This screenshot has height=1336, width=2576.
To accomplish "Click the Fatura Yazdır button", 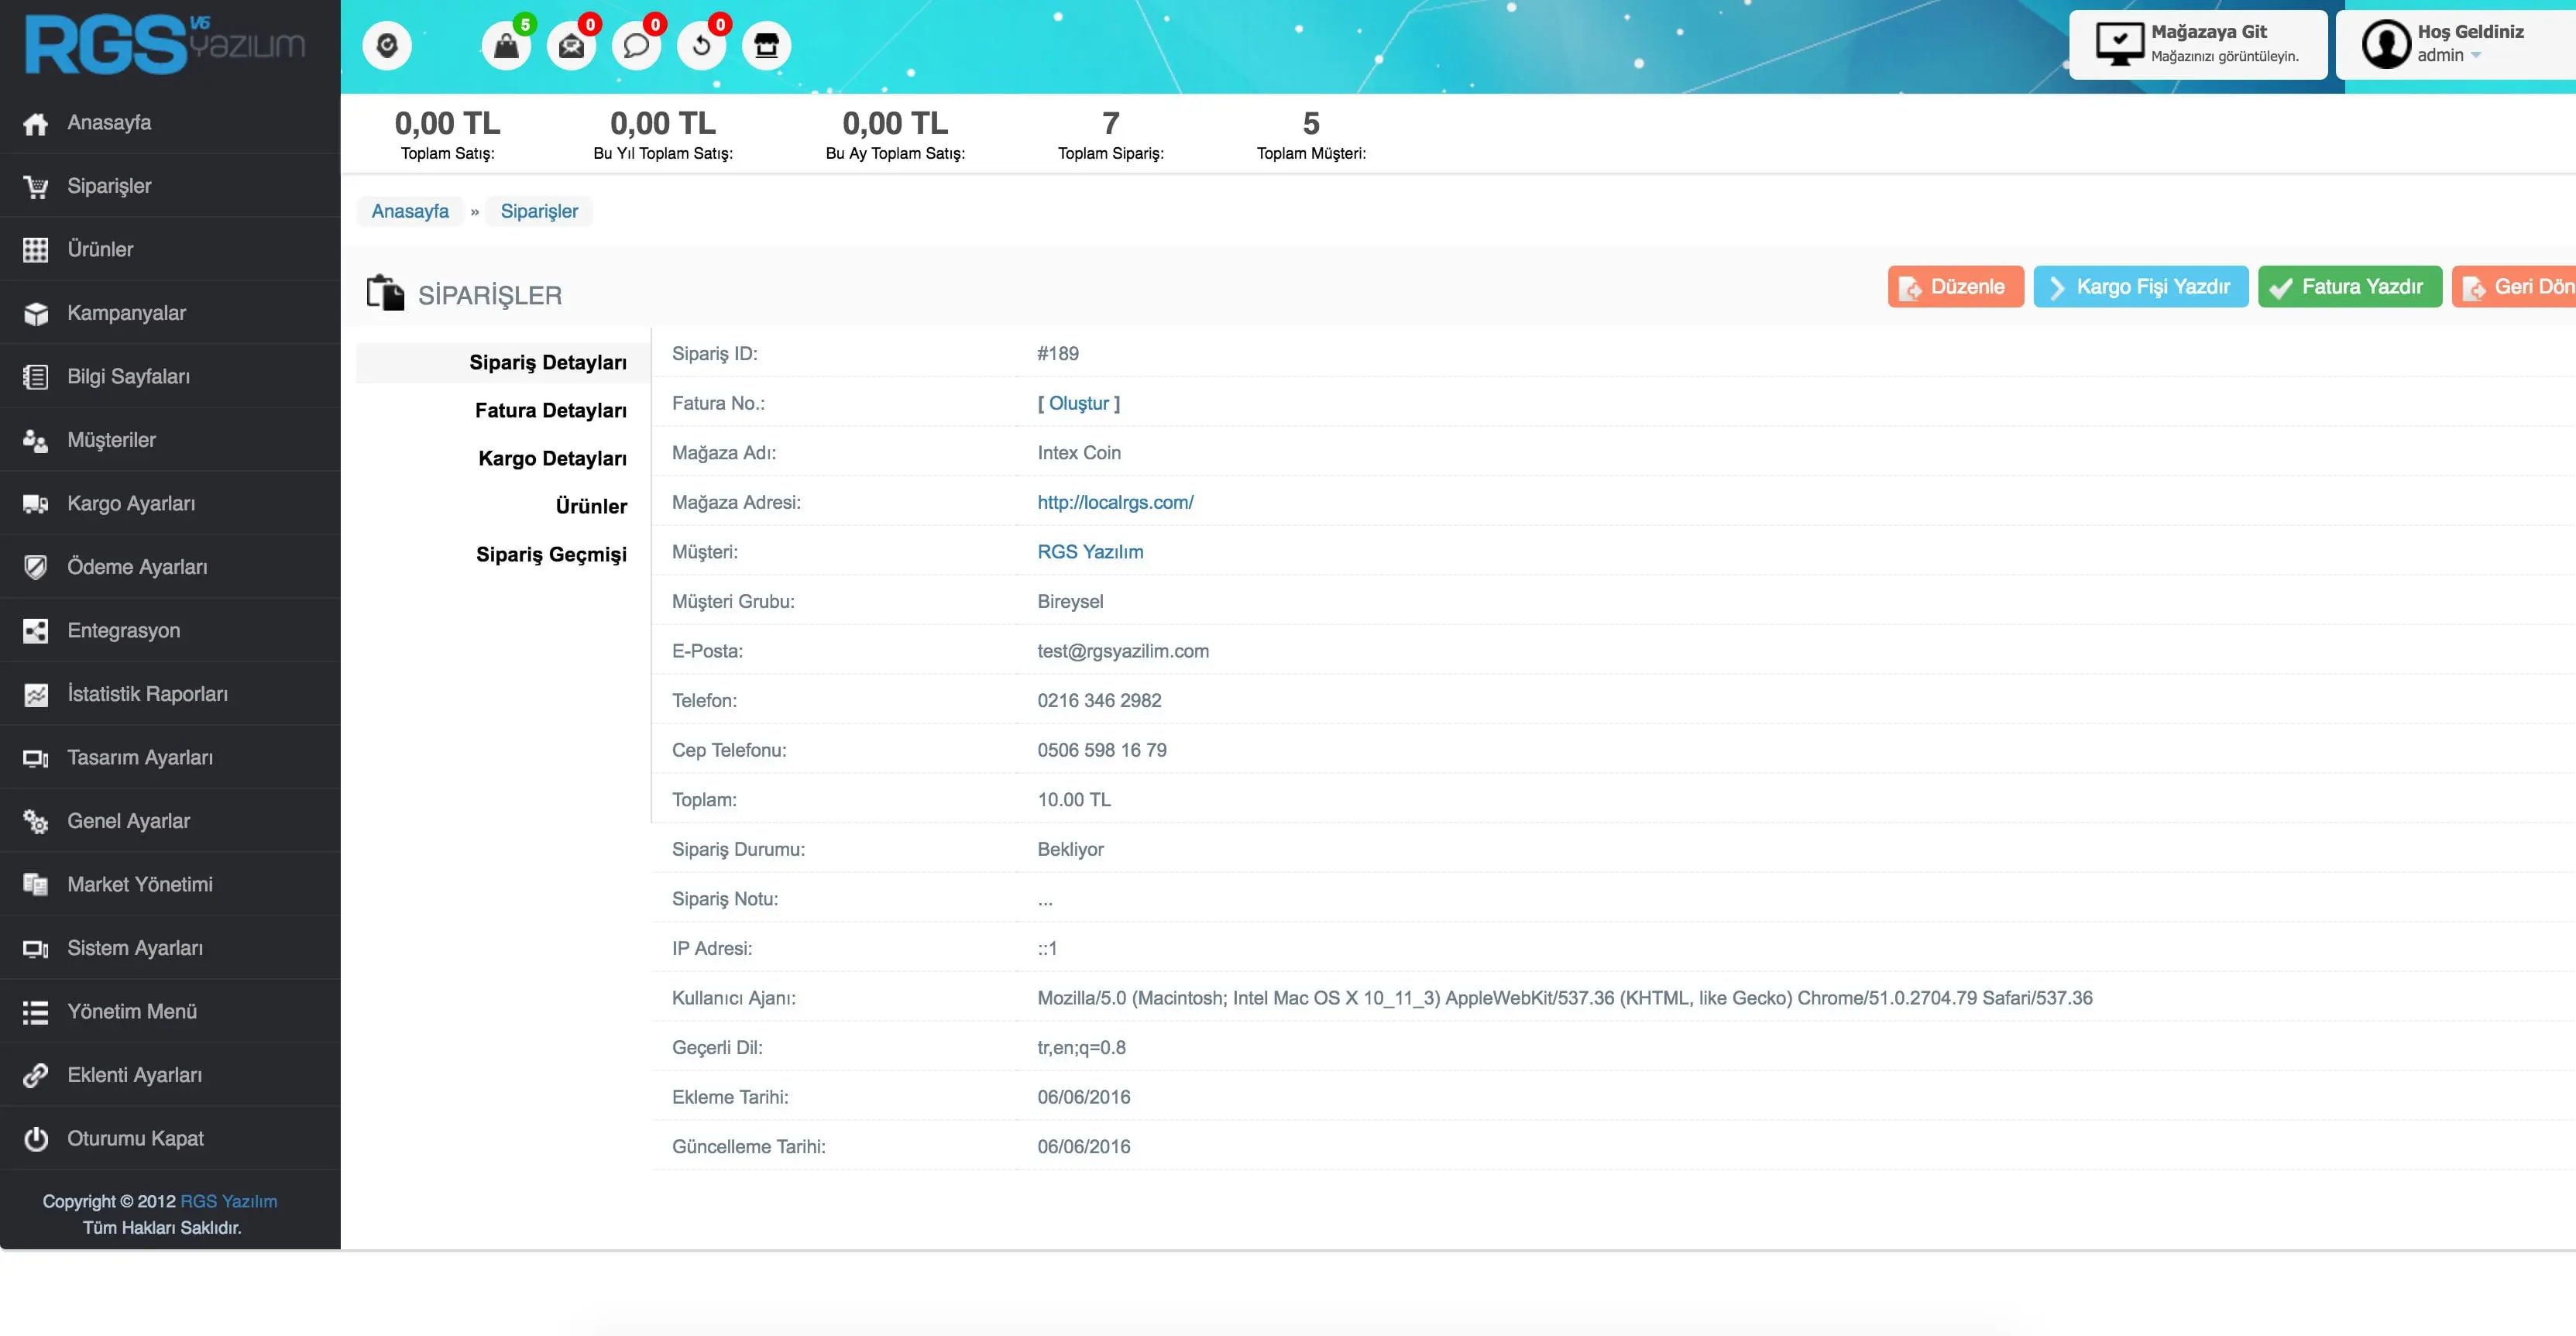I will point(2349,287).
